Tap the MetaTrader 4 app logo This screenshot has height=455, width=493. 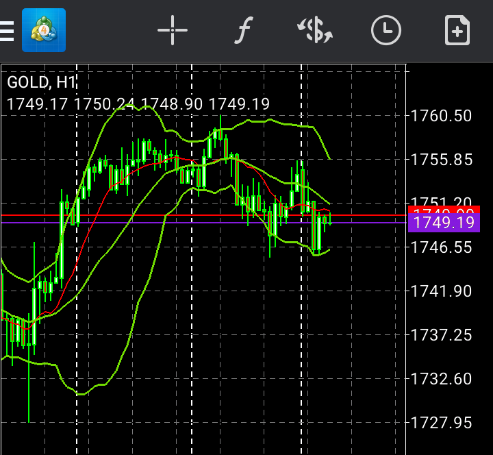point(44,30)
